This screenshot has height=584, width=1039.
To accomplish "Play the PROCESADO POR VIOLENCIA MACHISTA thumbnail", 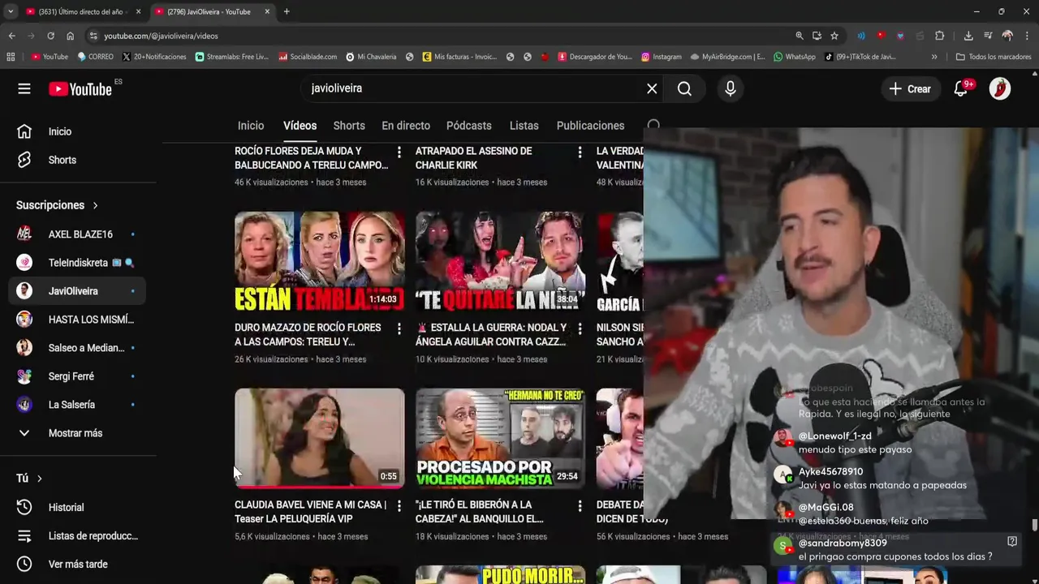I will point(500,438).
